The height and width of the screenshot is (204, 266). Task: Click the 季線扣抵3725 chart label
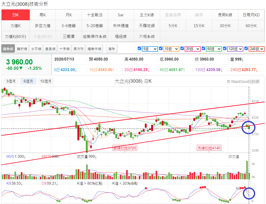tap(125, 148)
